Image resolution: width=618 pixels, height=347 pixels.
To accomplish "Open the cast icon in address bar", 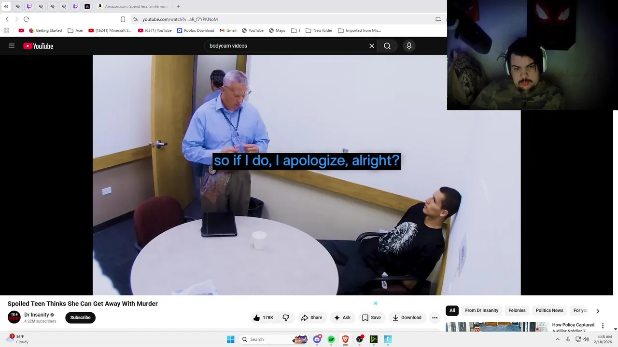I will tap(438, 19).
